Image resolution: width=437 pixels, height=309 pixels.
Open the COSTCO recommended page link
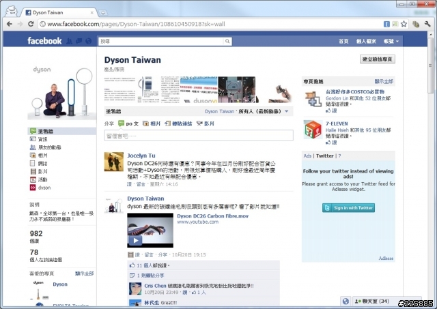click(355, 91)
